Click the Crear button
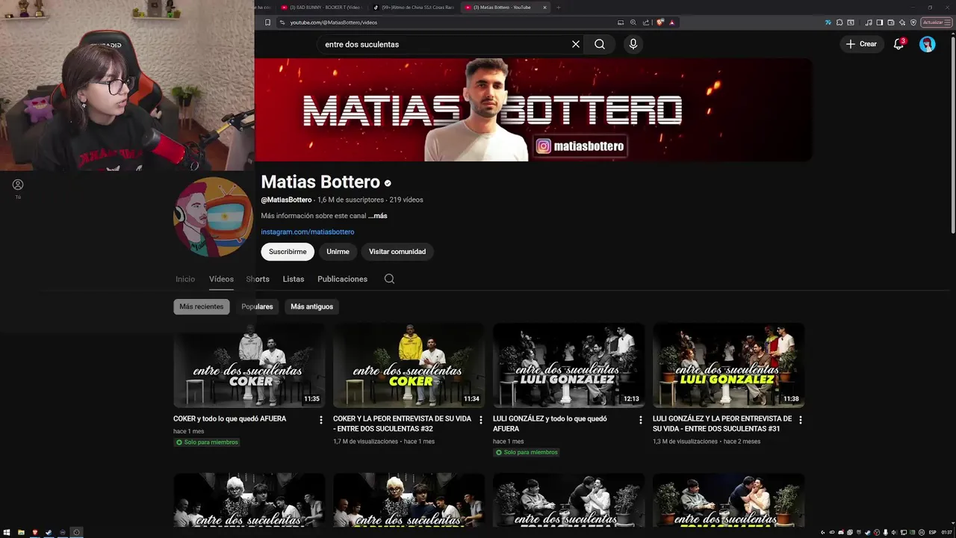The image size is (956, 538). point(861,44)
